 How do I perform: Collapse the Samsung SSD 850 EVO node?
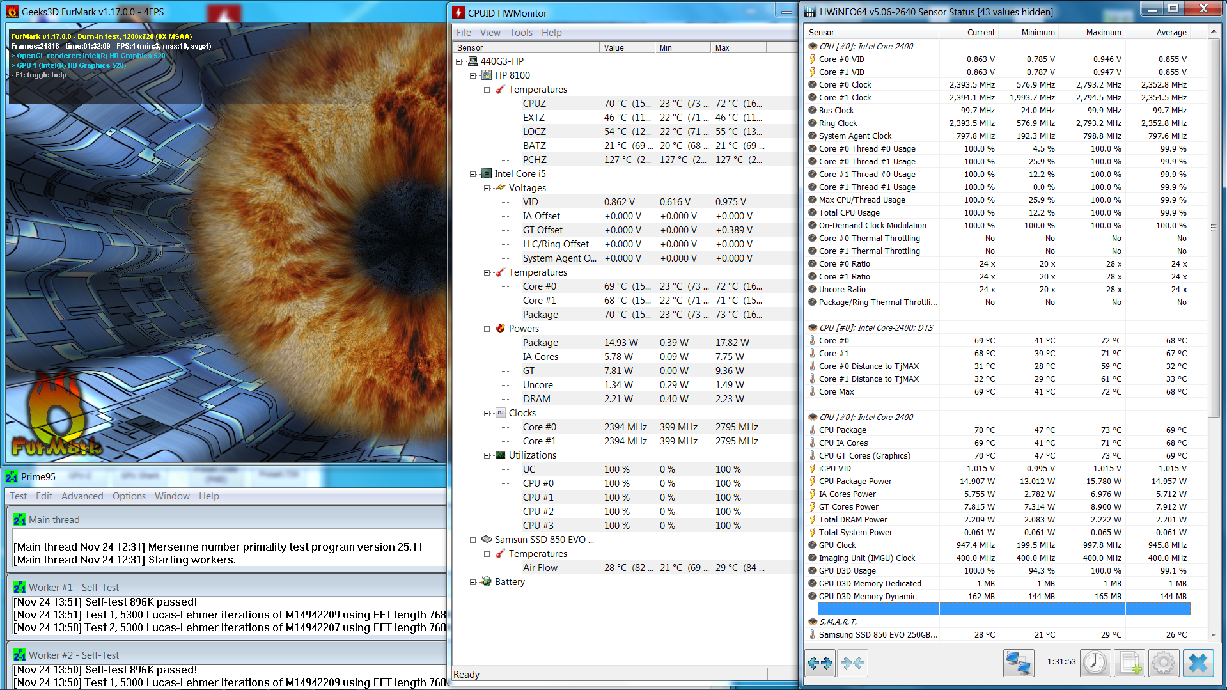pos(473,540)
